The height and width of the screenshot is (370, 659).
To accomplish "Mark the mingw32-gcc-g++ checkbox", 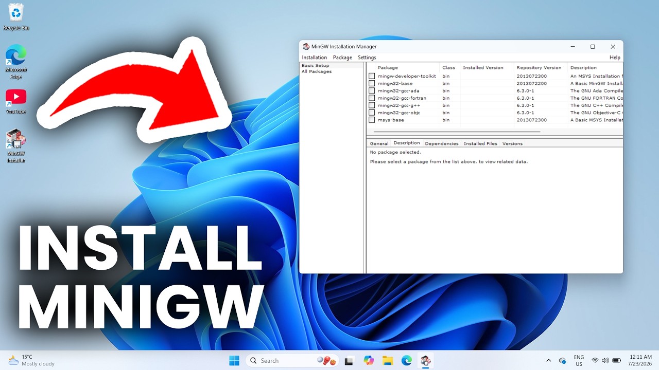I will click(x=372, y=105).
